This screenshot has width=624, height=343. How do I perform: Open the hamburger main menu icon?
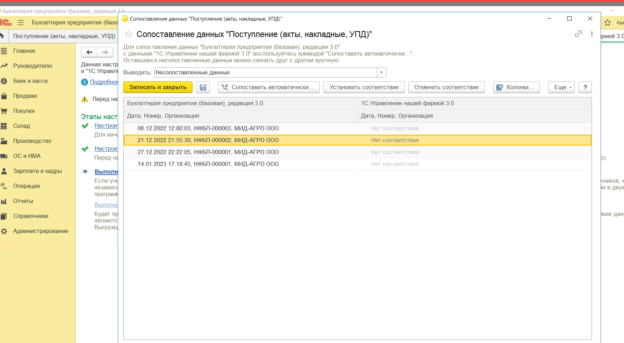[21, 23]
